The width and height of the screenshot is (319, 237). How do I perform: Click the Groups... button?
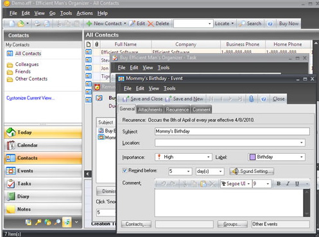click(232, 224)
